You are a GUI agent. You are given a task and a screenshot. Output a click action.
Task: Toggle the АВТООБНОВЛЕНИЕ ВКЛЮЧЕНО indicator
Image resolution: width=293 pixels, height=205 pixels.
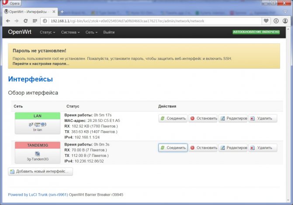coord(256,32)
